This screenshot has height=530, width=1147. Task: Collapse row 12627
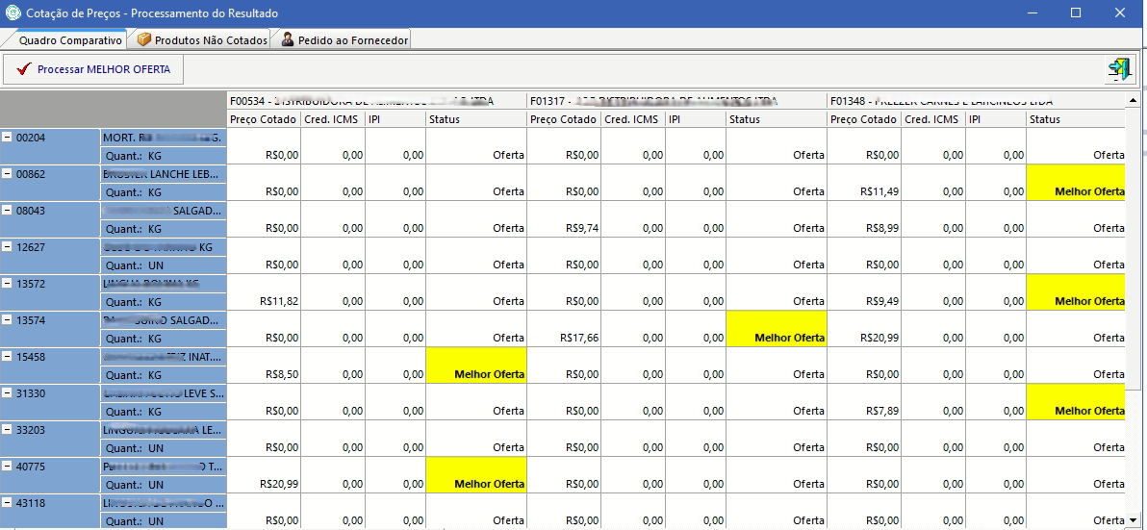[7, 247]
